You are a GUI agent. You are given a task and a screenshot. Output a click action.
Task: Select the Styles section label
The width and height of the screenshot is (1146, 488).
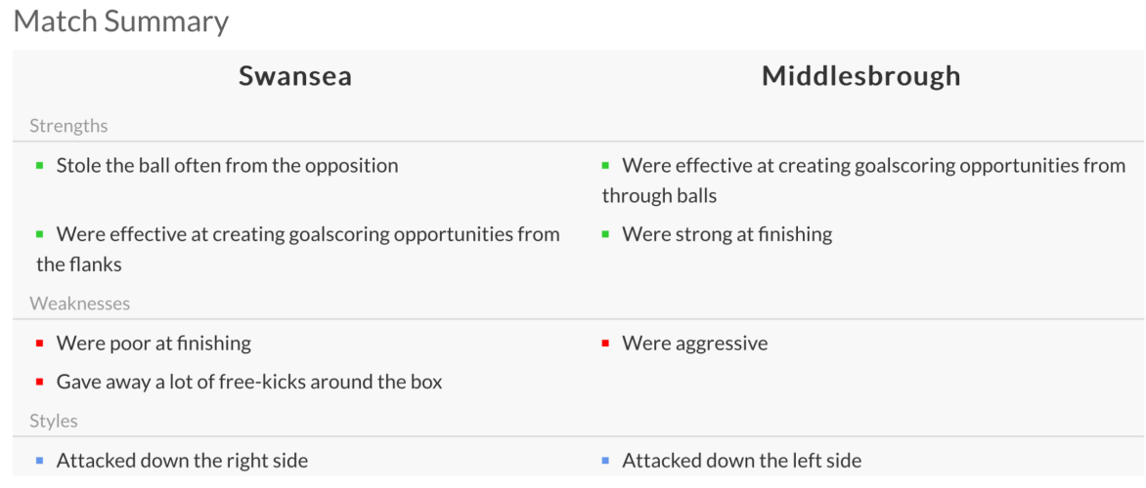point(54,422)
